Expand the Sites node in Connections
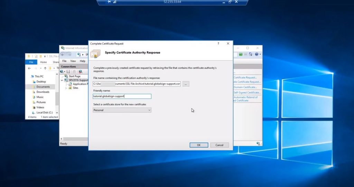Image resolution: width=354 pixels, height=187 pixels. point(66,88)
